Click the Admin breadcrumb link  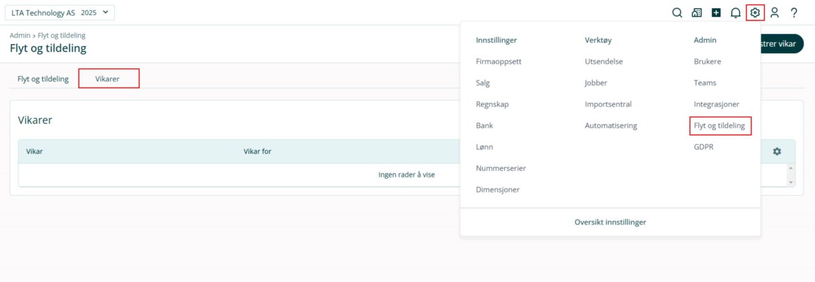click(20, 35)
